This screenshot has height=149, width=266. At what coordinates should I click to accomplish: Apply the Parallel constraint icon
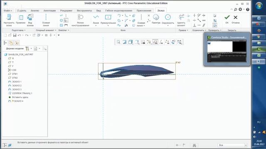tap(204, 25)
